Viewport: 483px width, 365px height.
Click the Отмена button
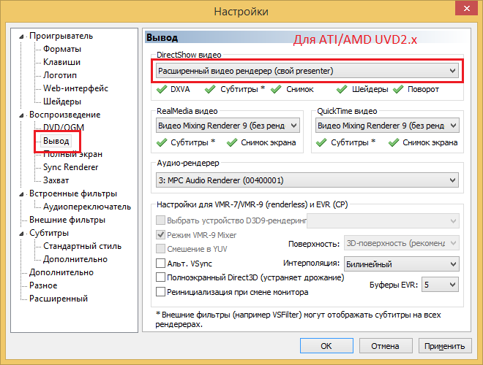(386, 346)
